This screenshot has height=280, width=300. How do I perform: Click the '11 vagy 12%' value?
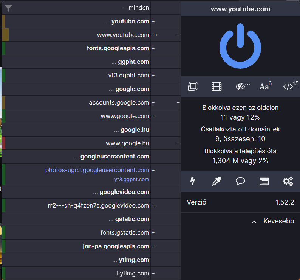(240, 117)
